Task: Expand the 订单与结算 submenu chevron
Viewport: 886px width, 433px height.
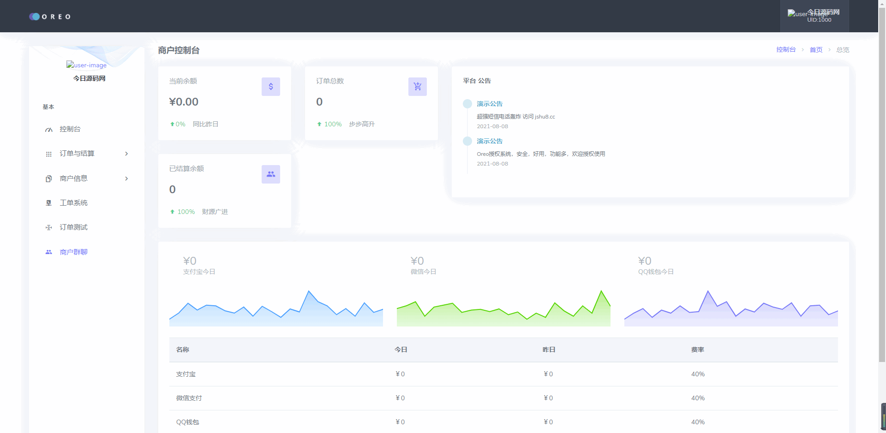Action: [x=126, y=154]
